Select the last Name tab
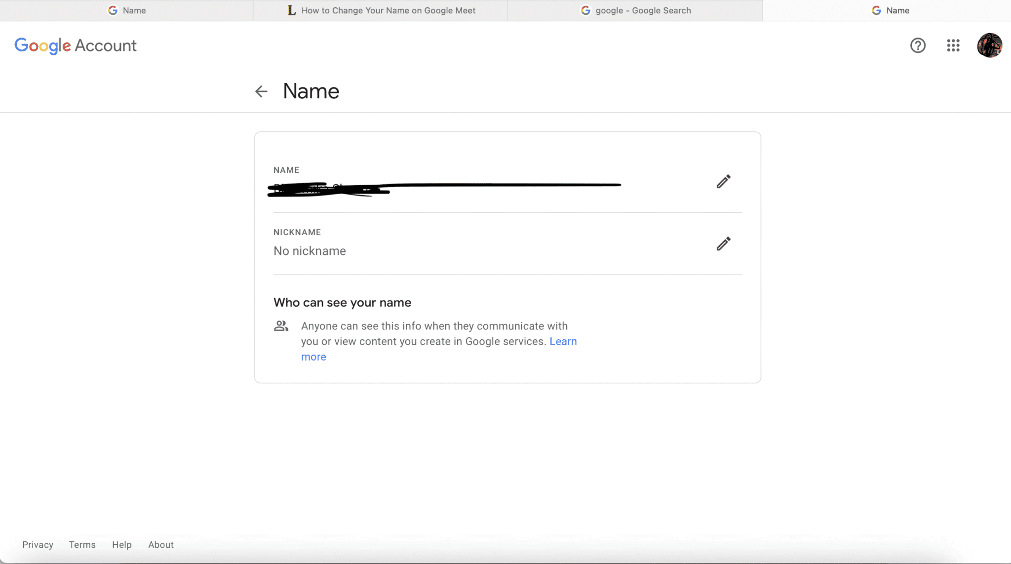 click(x=890, y=10)
